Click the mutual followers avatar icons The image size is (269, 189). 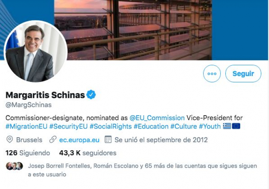[15, 166]
